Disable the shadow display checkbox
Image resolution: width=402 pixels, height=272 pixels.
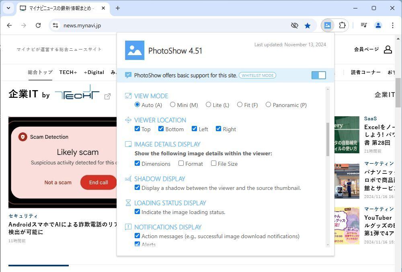137,188
